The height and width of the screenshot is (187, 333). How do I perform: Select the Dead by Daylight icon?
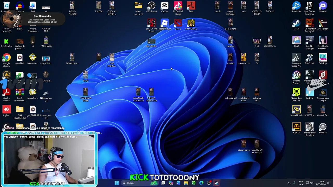tap(310, 43)
